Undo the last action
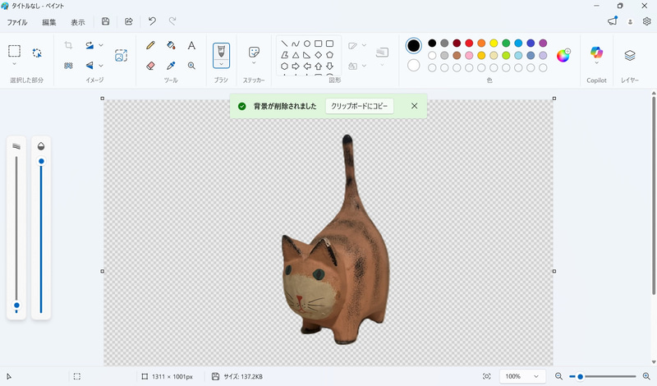This screenshot has width=657, height=386. click(152, 21)
